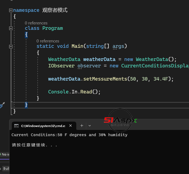Click '0 references' above class Program
This screenshot has width=189, height=174.
[36, 23]
